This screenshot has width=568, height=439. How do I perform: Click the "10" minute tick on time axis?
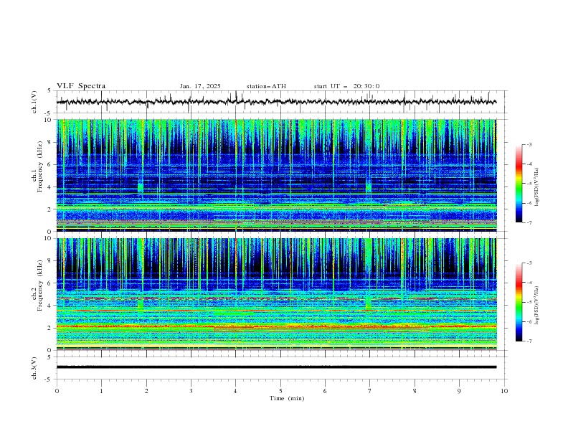[x=504, y=391]
